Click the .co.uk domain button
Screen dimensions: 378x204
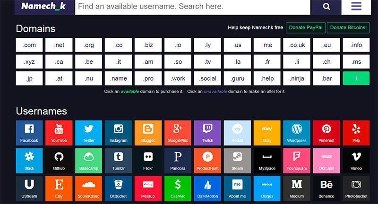click(x=297, y=45)
